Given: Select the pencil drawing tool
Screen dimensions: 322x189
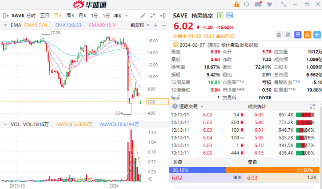Looking at the screenshot, I should tap(143, 15).
